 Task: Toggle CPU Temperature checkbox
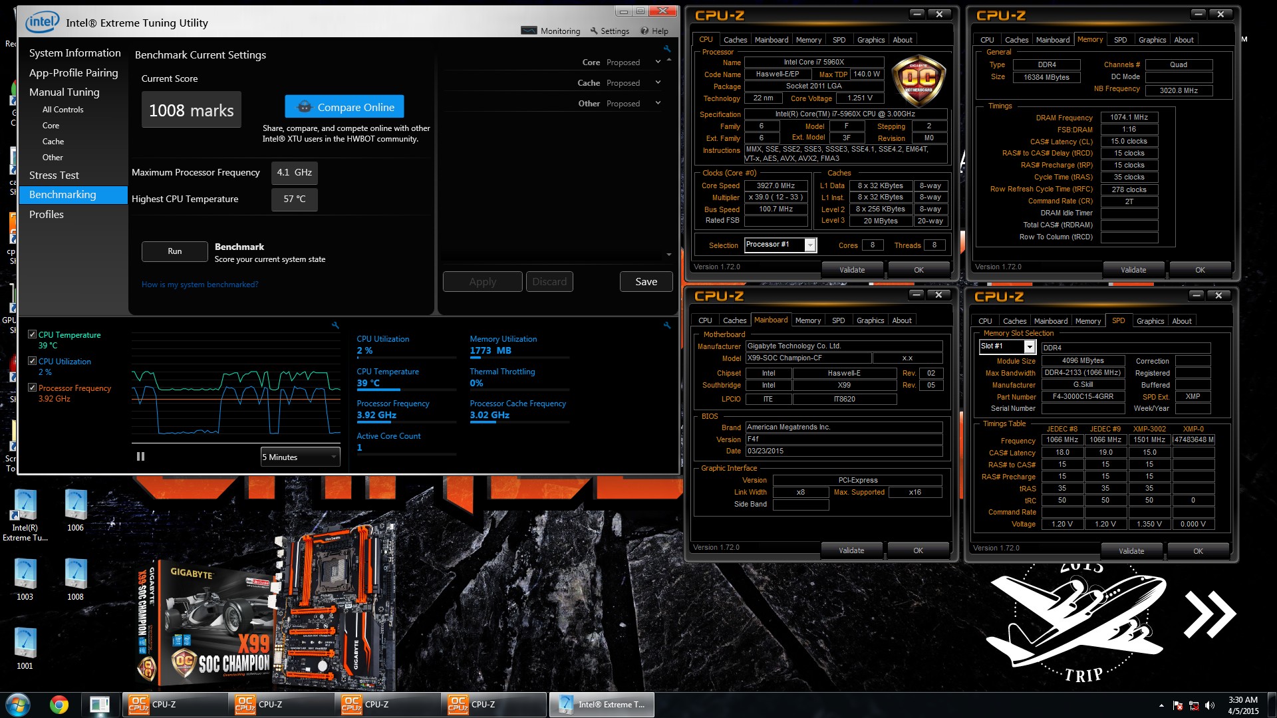point(32,334)
